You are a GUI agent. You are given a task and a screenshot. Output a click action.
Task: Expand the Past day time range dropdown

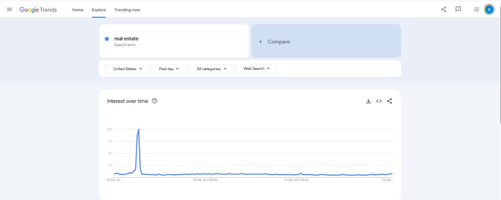coord(169,69)
